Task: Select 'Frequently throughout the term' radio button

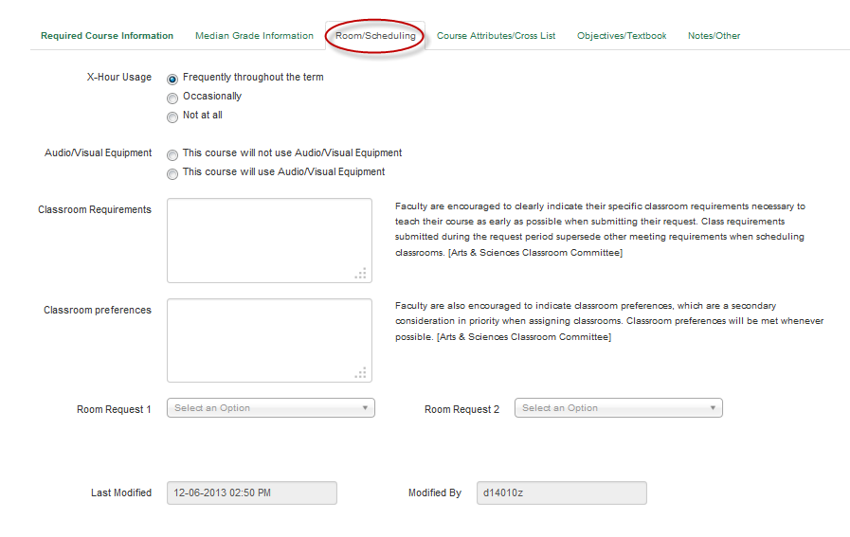Action: (172, 79)
